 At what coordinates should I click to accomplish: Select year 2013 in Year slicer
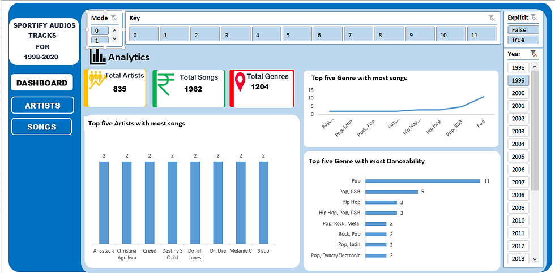[518, 258]
